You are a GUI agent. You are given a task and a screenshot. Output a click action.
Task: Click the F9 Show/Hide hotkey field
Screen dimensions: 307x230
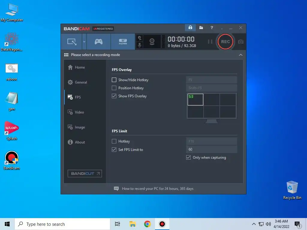211,80
